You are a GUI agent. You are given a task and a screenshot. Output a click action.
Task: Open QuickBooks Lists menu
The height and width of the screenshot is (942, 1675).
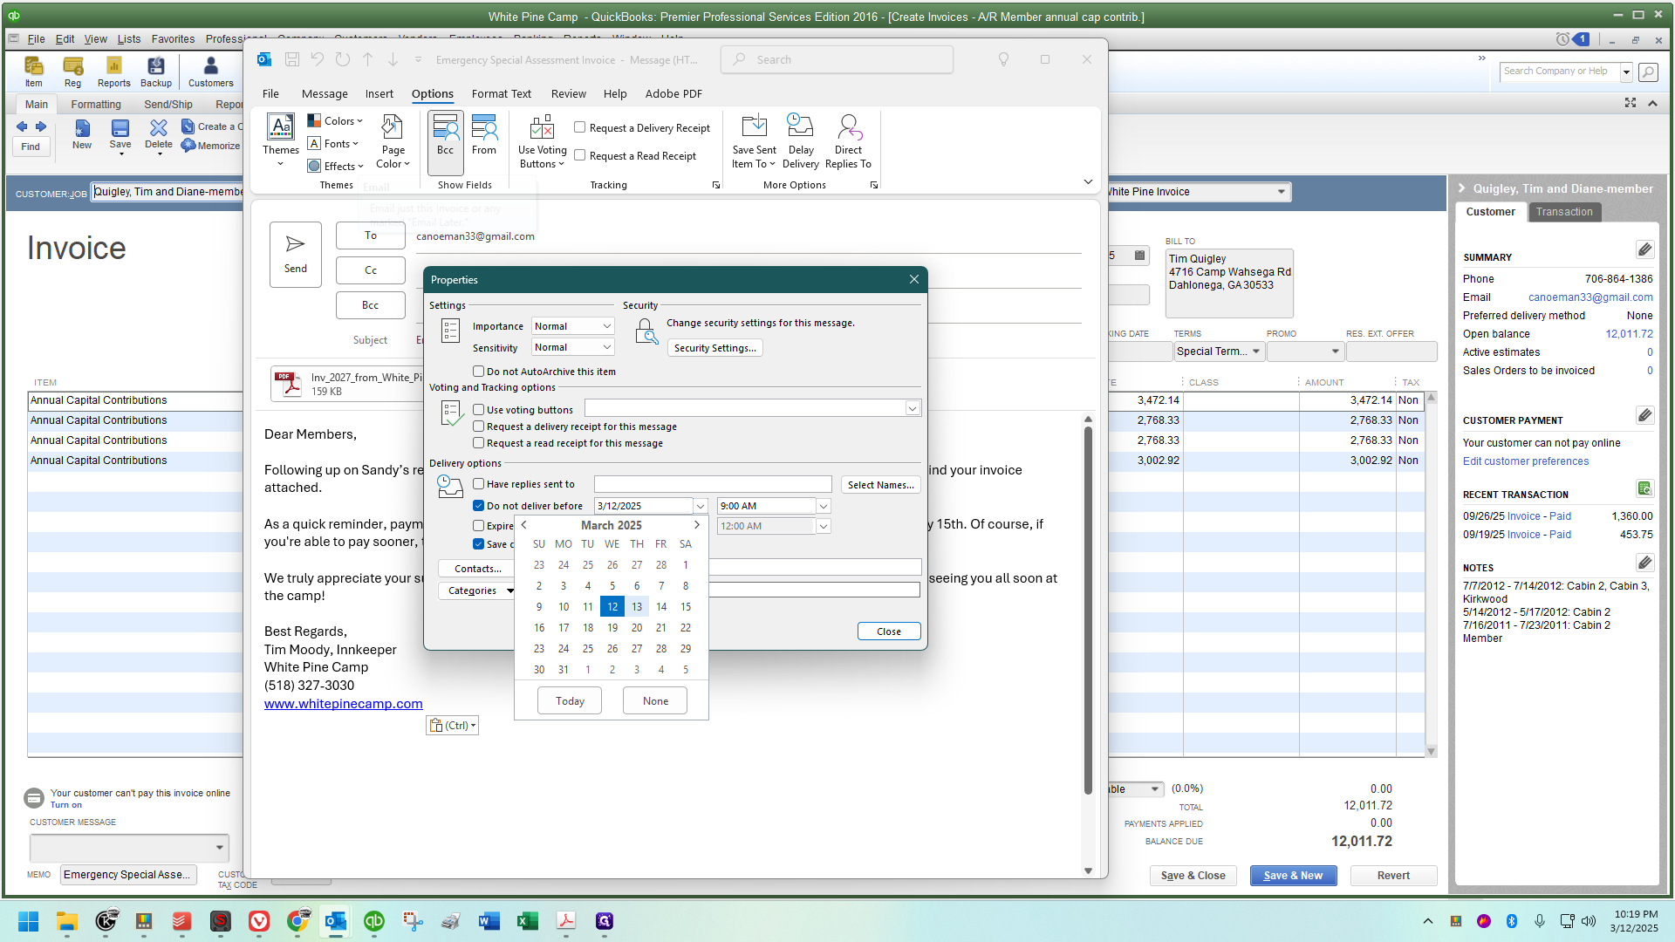129,39
